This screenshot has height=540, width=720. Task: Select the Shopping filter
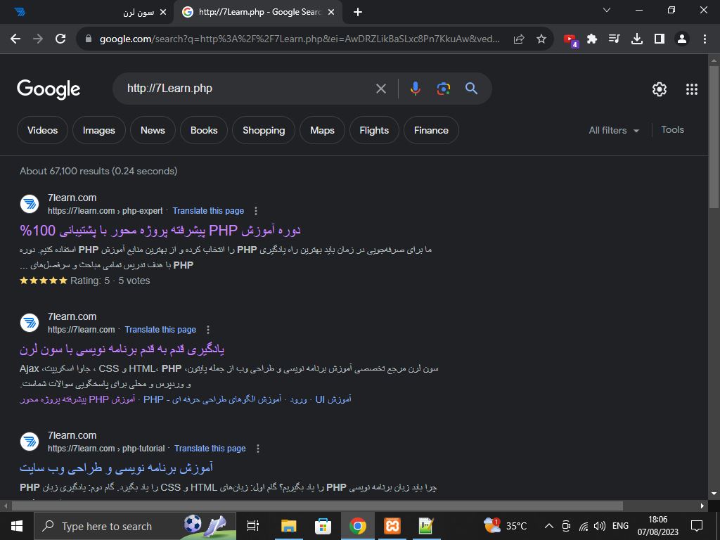tap(264, 130)
